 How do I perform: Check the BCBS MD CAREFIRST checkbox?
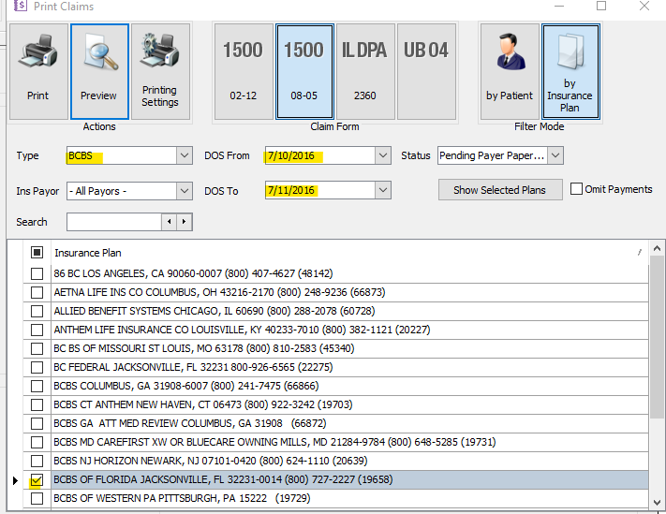[37, 442]
